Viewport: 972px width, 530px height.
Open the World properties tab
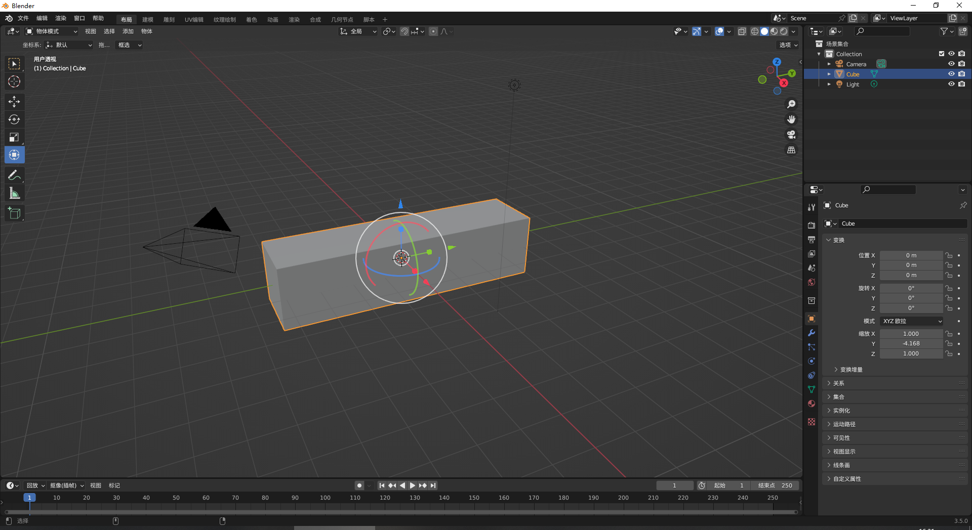click(x=812, y=282)
